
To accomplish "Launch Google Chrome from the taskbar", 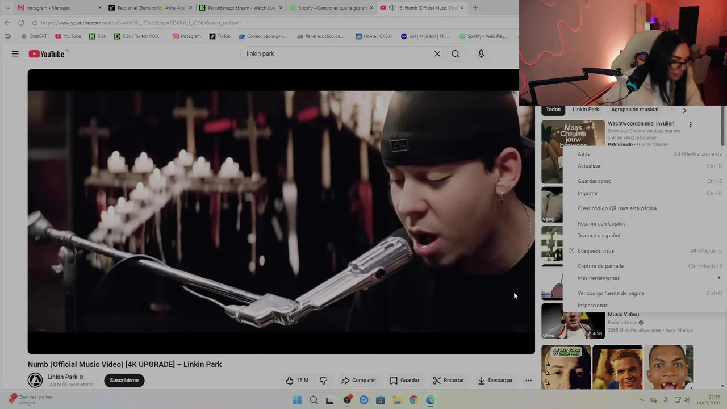I will tap(413, 400).
